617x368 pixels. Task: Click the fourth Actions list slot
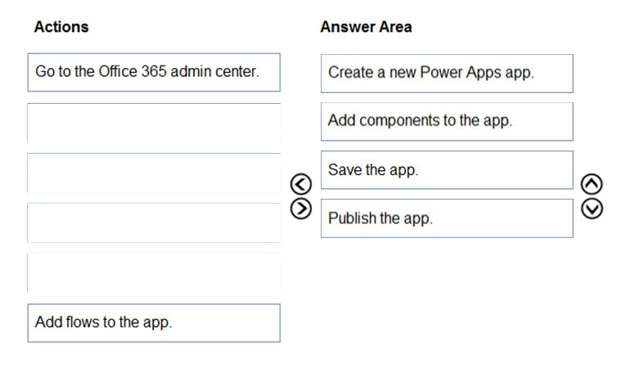pos(154,222)
